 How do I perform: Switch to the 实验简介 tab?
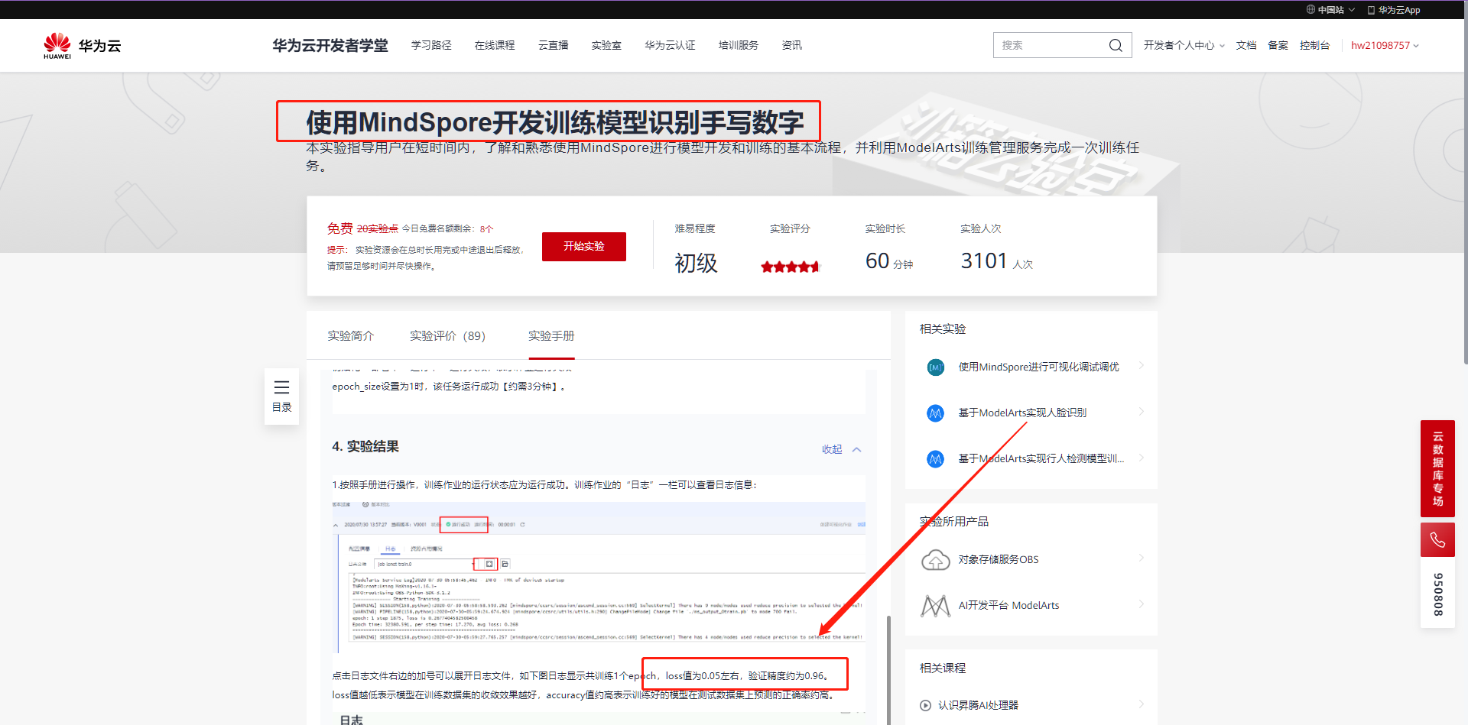click(351, 336)
